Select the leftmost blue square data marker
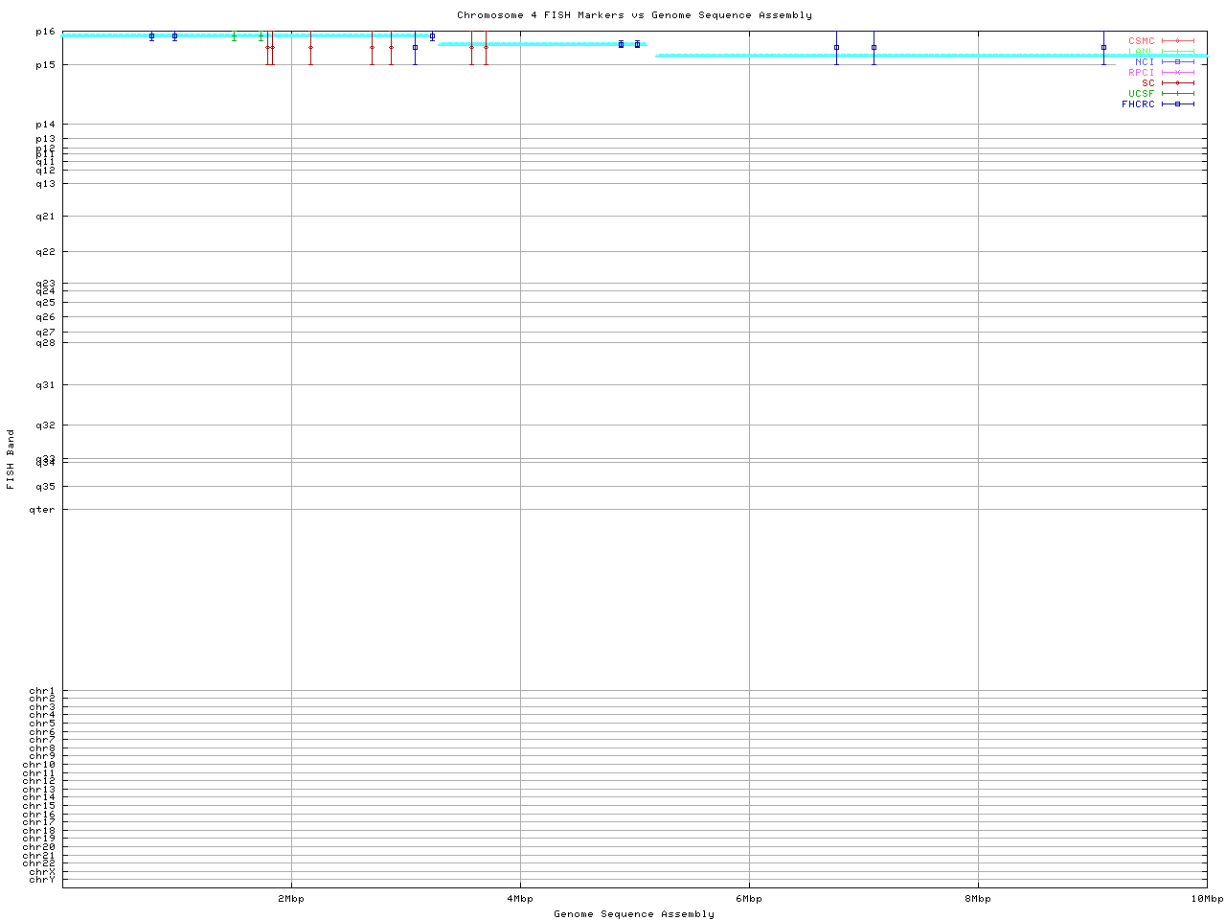Viewport: 1226px width, 920px height. (x=151, y=36)
